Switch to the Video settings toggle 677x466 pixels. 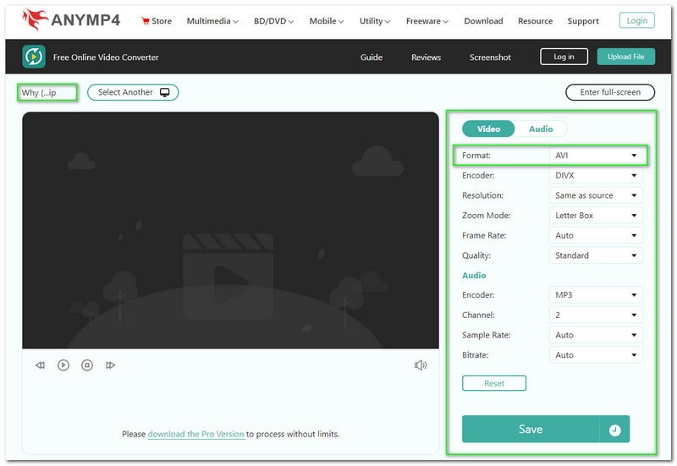pyautogui.click(x=488, y=129)
